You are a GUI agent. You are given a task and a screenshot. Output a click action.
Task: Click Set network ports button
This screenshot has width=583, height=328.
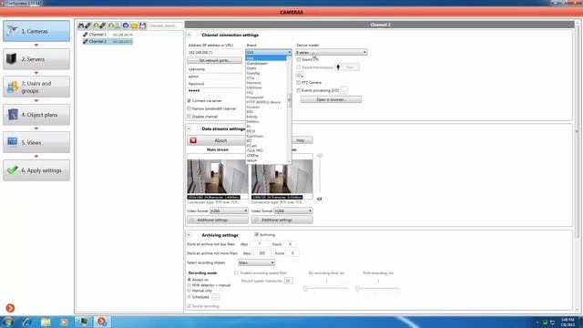215,60
